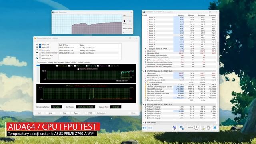Image resolution: width=256 pixels, height=144 pixels.
Task: Expand the Limity mnożnika OC row
Action: pyautogui.click(x=145, y=100)
